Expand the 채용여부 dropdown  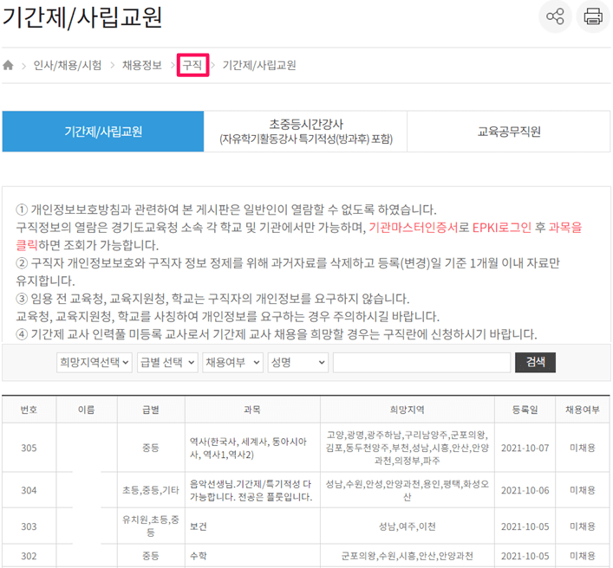(232, 363)
